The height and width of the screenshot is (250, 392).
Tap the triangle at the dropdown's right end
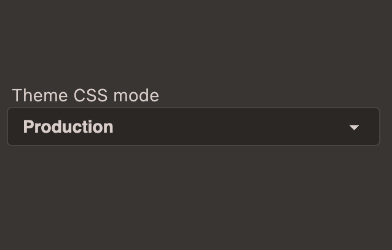pos(354,128)
